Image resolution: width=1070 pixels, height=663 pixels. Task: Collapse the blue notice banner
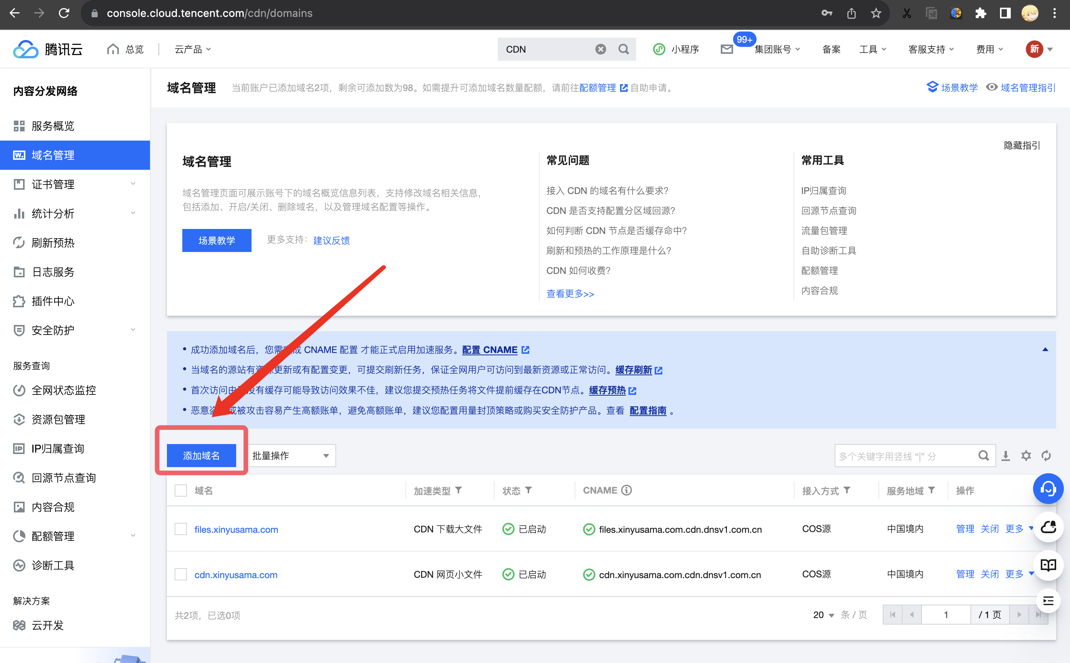(1045, 350)
